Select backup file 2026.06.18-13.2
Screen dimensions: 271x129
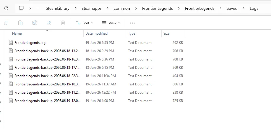click(x=47, y=51)
